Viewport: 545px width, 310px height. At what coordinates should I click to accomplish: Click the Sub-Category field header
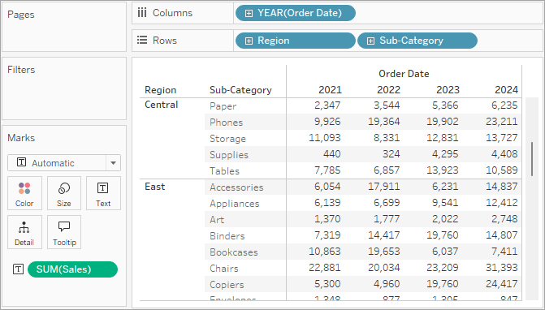point(240,90)
